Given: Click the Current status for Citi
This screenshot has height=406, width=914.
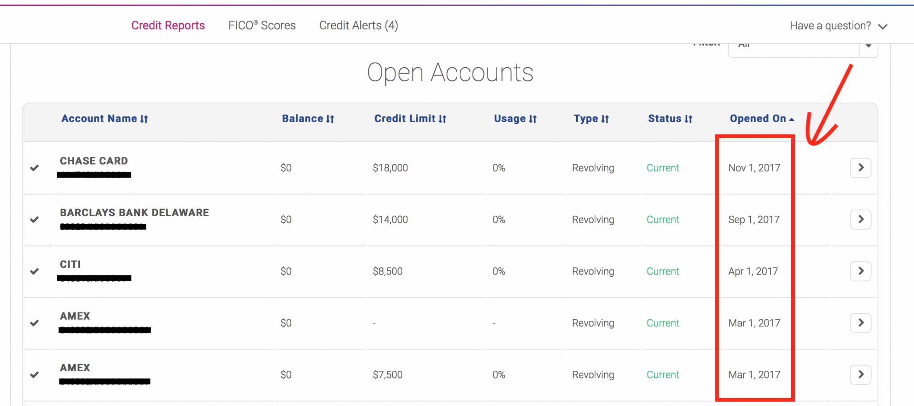Looking at the screenshot, I should tap(663, 271).
